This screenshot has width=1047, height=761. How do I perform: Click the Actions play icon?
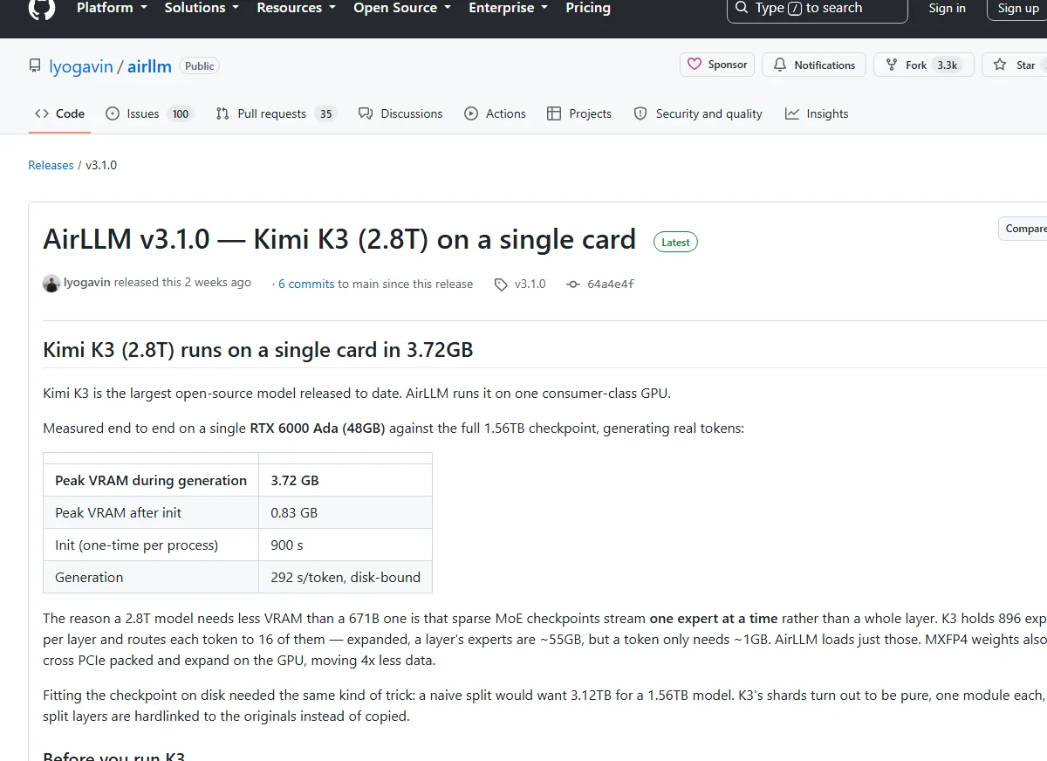(x=471, y=113)
